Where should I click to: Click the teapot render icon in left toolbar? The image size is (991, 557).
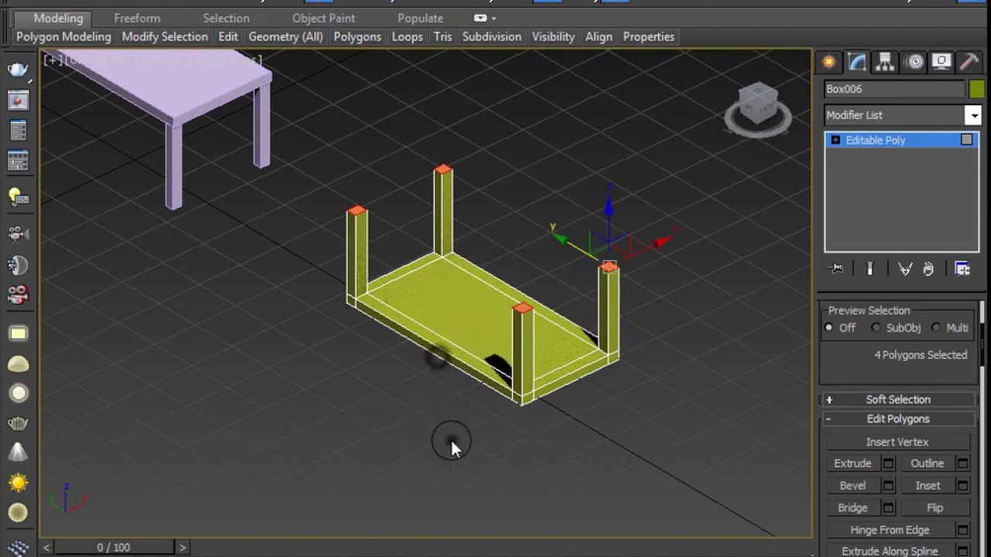click(18, 70)
